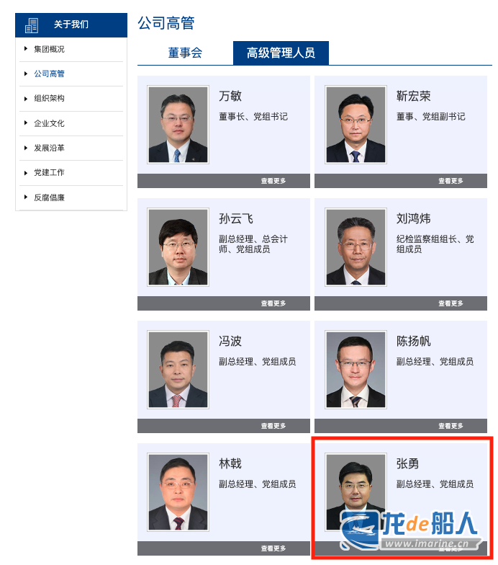This screenshot has width=498, height=565.
Task: Open the 企业文化 sidebar item
Action: 49,123
